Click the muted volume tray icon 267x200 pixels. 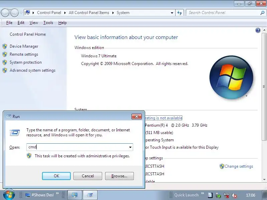coord(234,195)
